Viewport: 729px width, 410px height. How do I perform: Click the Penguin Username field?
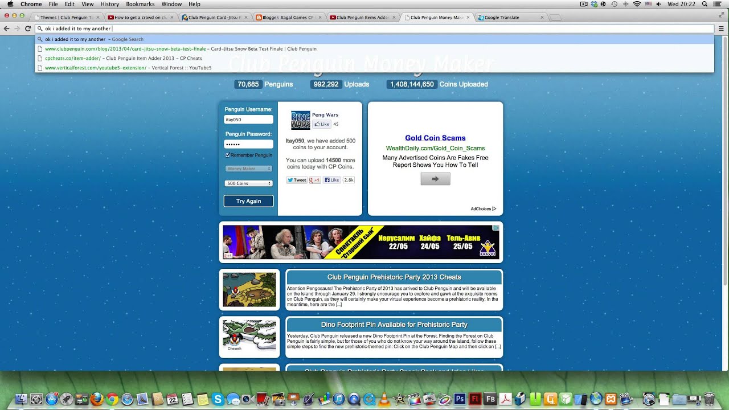click(248, 120)
